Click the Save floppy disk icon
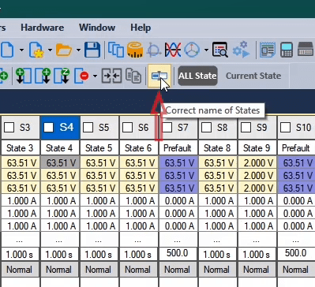315x287 pixels. pyautogui.click(x=92, y=50)
